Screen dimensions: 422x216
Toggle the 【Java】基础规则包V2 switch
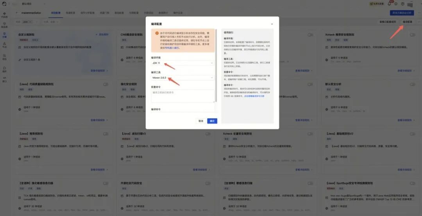pyautogui.click(x=412, y=133)
